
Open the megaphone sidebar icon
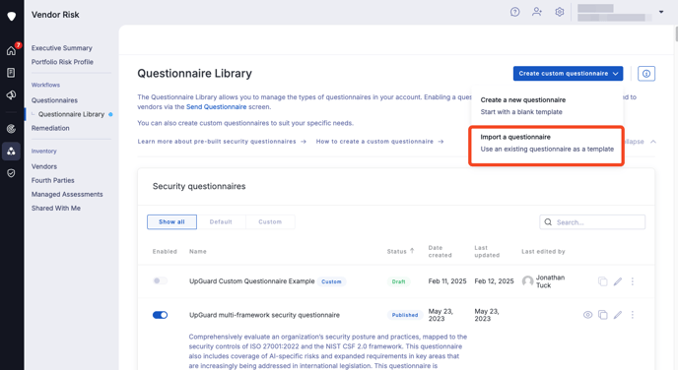(x=11, y=94)
